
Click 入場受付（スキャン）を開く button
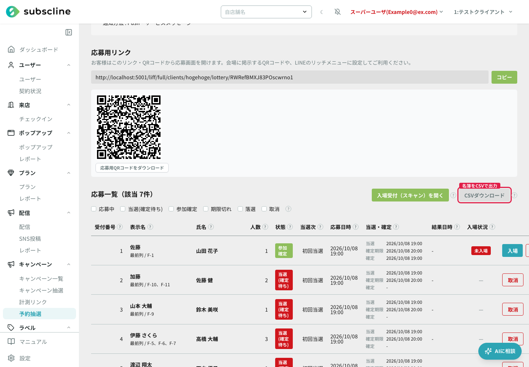410,195
